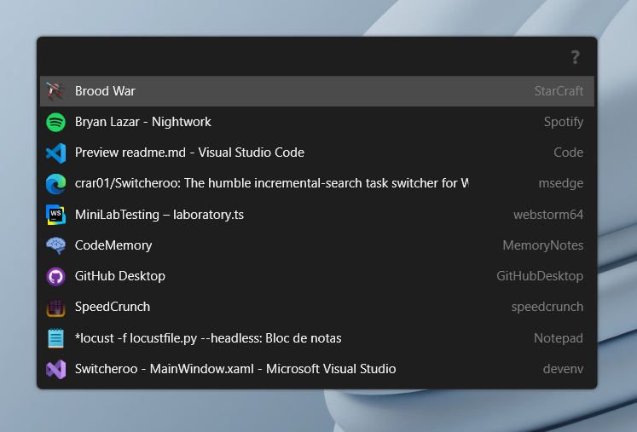
Task: Focus the search input field at top
Action: [303, 57]
